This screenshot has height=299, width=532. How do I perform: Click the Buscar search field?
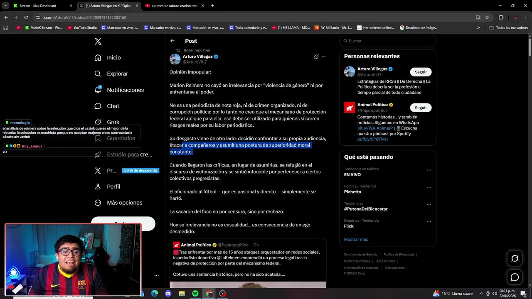(388, 41)
